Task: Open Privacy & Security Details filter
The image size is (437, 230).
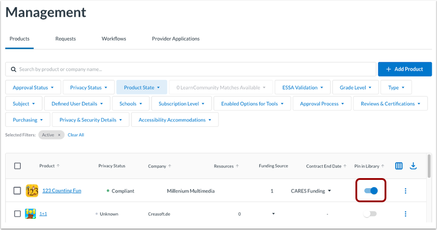Action: [x=91, y=120]
